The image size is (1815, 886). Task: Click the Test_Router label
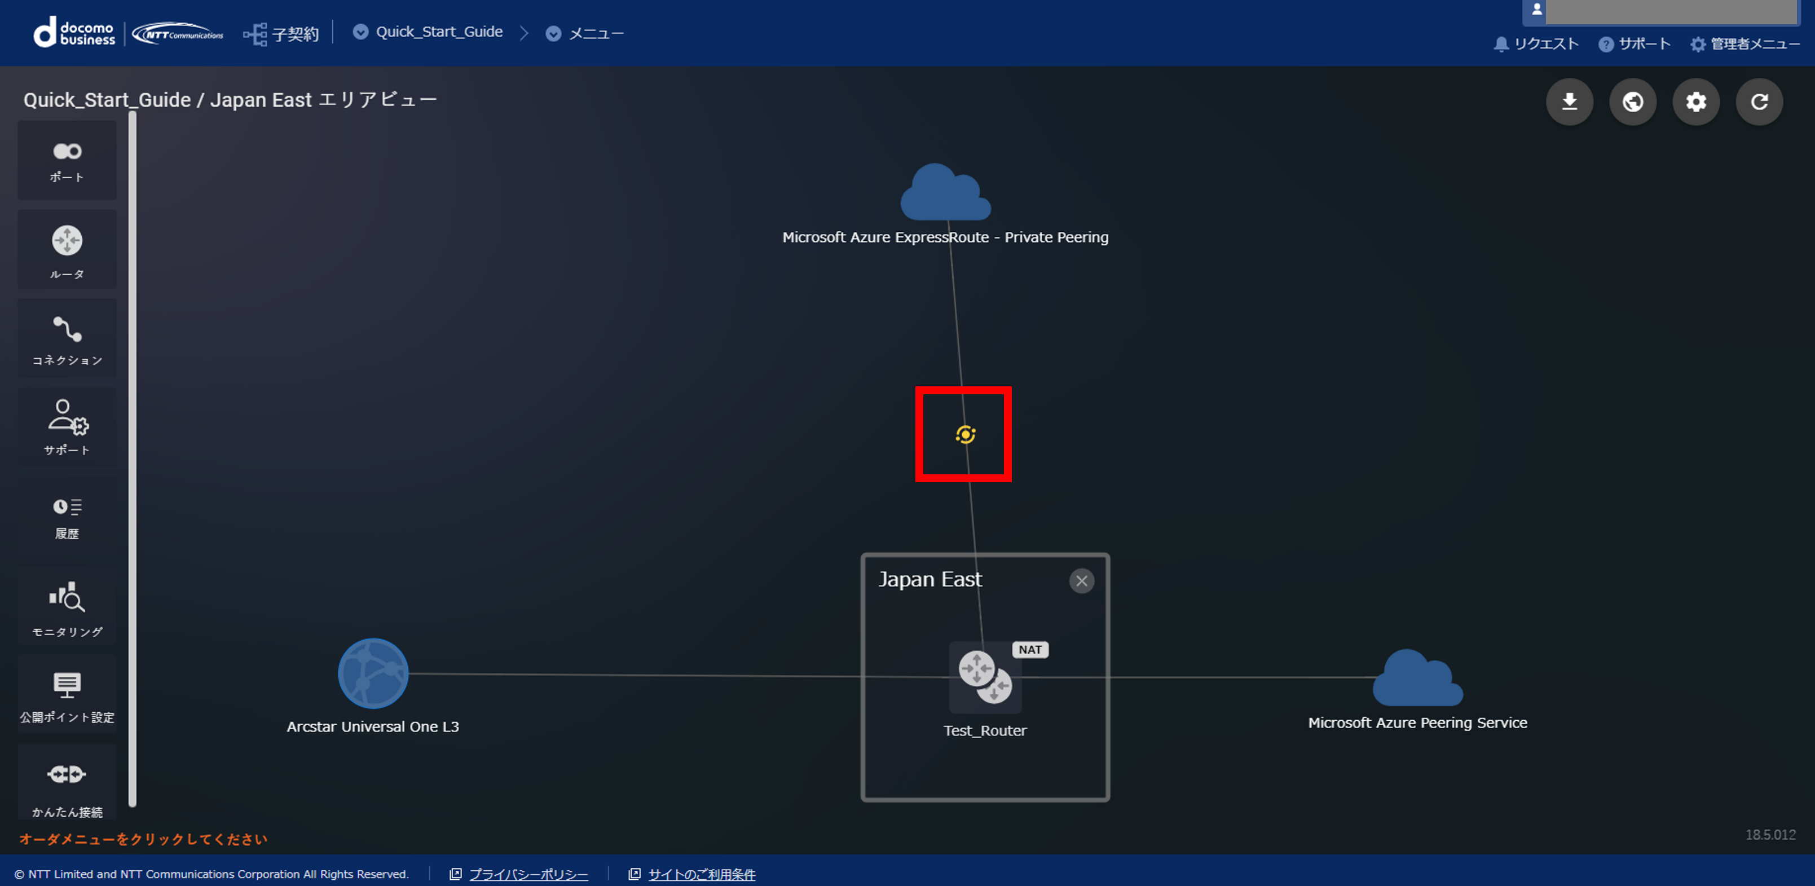click(985, 730)
